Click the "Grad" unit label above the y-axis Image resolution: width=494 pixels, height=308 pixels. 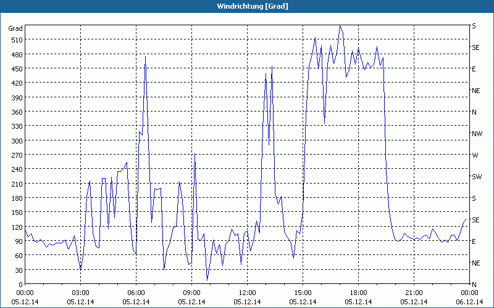pyautogui.click(x=15, y=28)
